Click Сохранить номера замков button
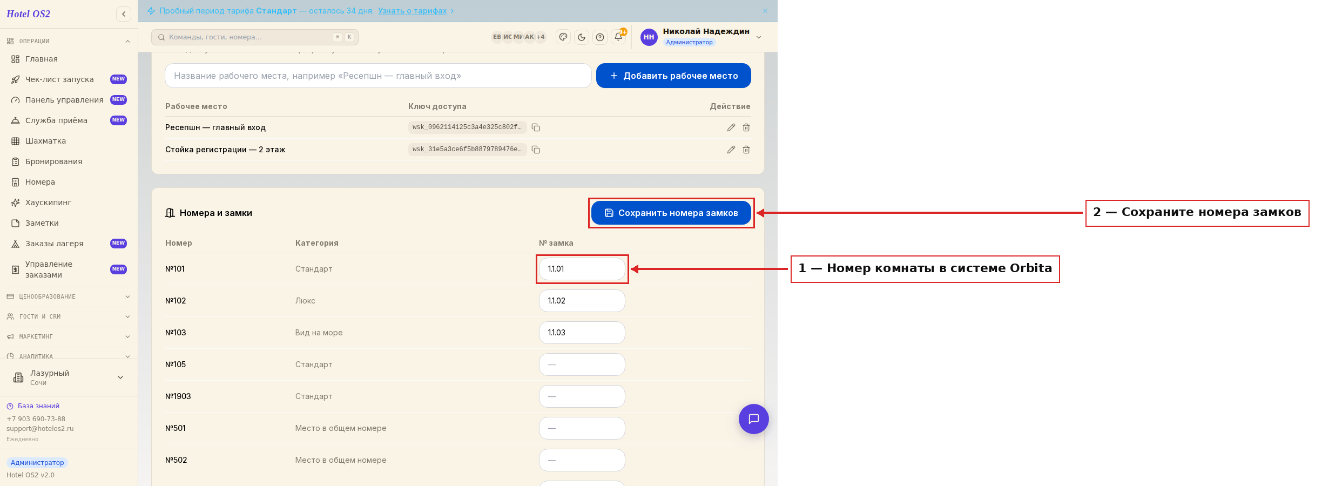 (671, 213)
